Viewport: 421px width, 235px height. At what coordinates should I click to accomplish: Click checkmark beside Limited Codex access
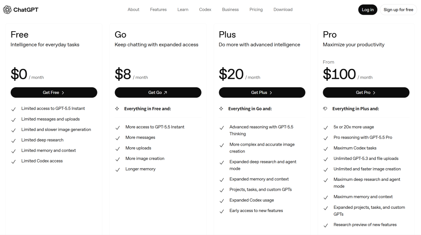click(14, 162)
